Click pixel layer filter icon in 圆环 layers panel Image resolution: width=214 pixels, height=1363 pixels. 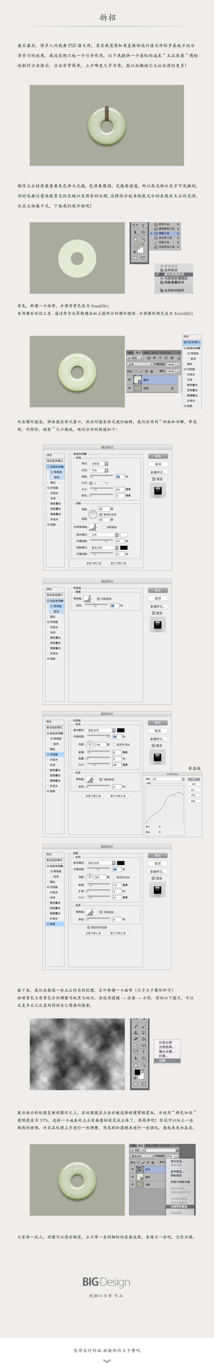pos(149,358)
